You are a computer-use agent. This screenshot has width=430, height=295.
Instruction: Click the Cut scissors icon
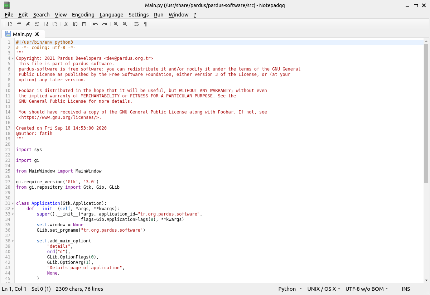(66, 24)
